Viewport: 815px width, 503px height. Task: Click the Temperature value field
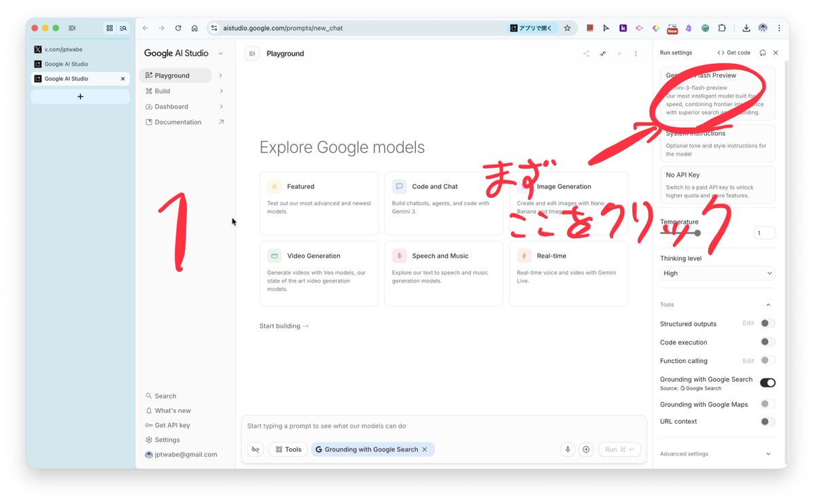764,232
